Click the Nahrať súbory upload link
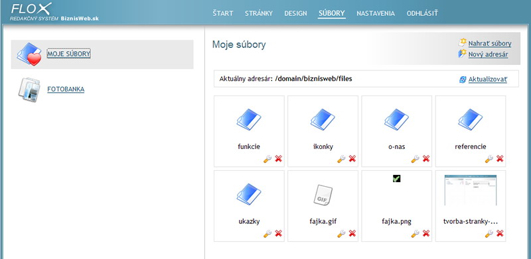 click(490, 43)
